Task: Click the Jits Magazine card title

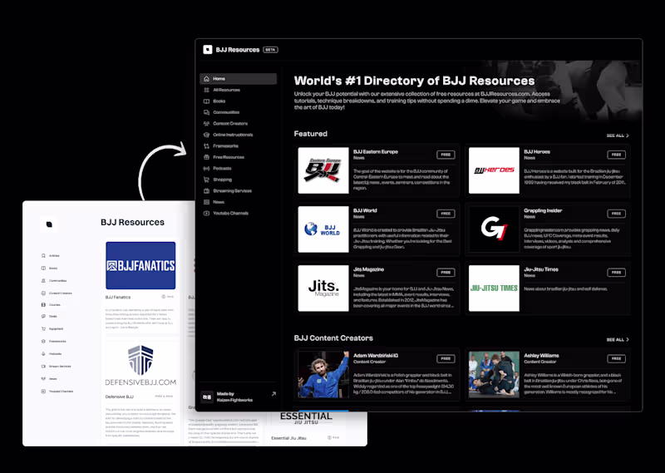Action: click(368, 270)
